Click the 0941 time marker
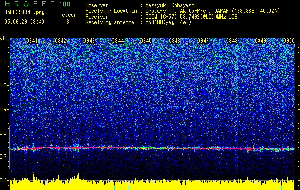Screen dimensions: 300x190 point(32,41)
